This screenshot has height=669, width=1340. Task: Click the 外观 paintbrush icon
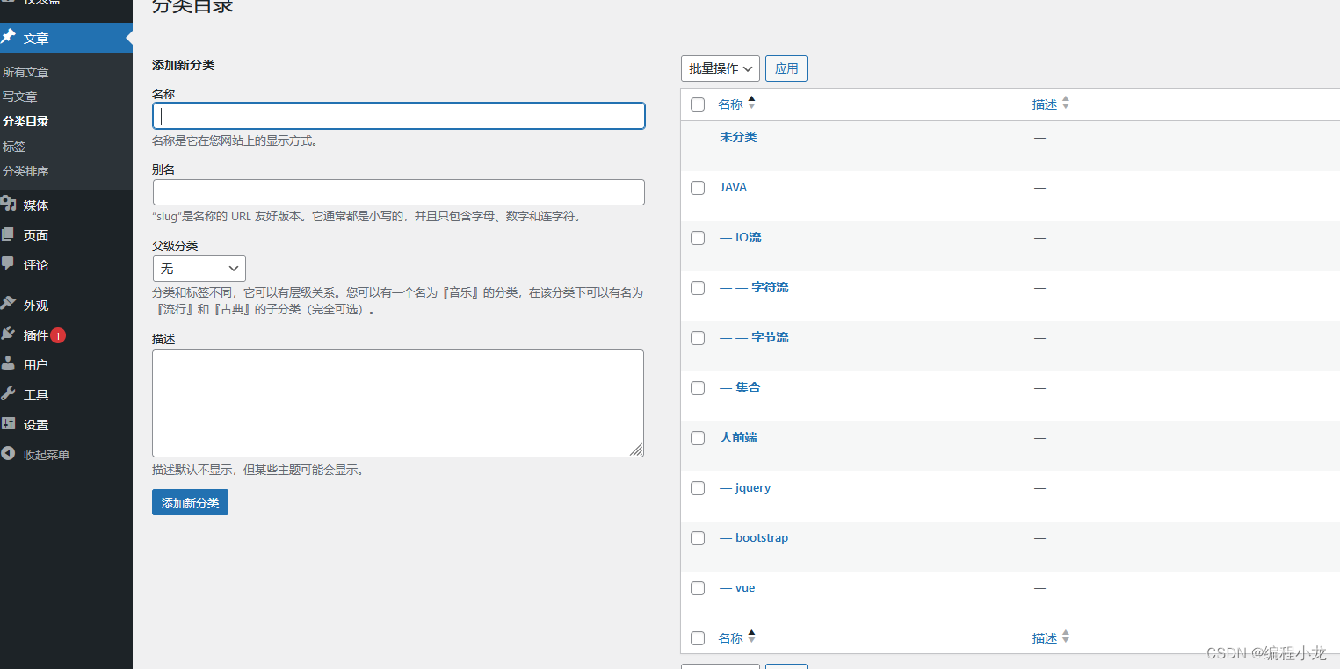[8, 304]
